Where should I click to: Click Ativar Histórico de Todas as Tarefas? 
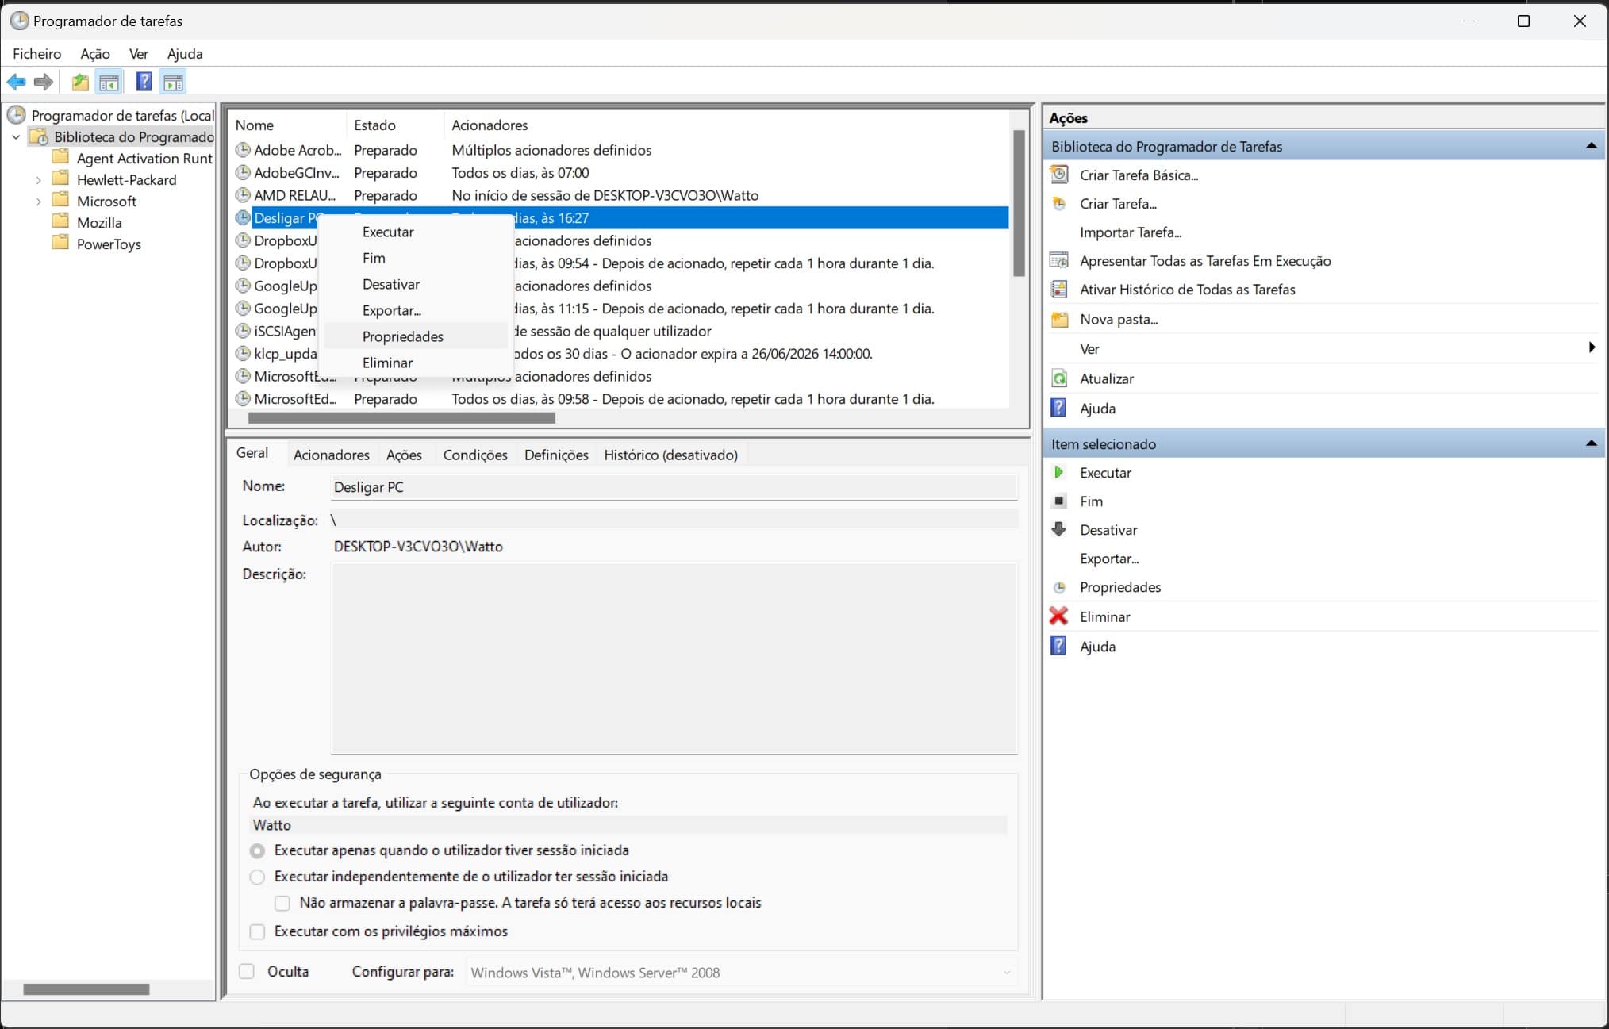1187,290
